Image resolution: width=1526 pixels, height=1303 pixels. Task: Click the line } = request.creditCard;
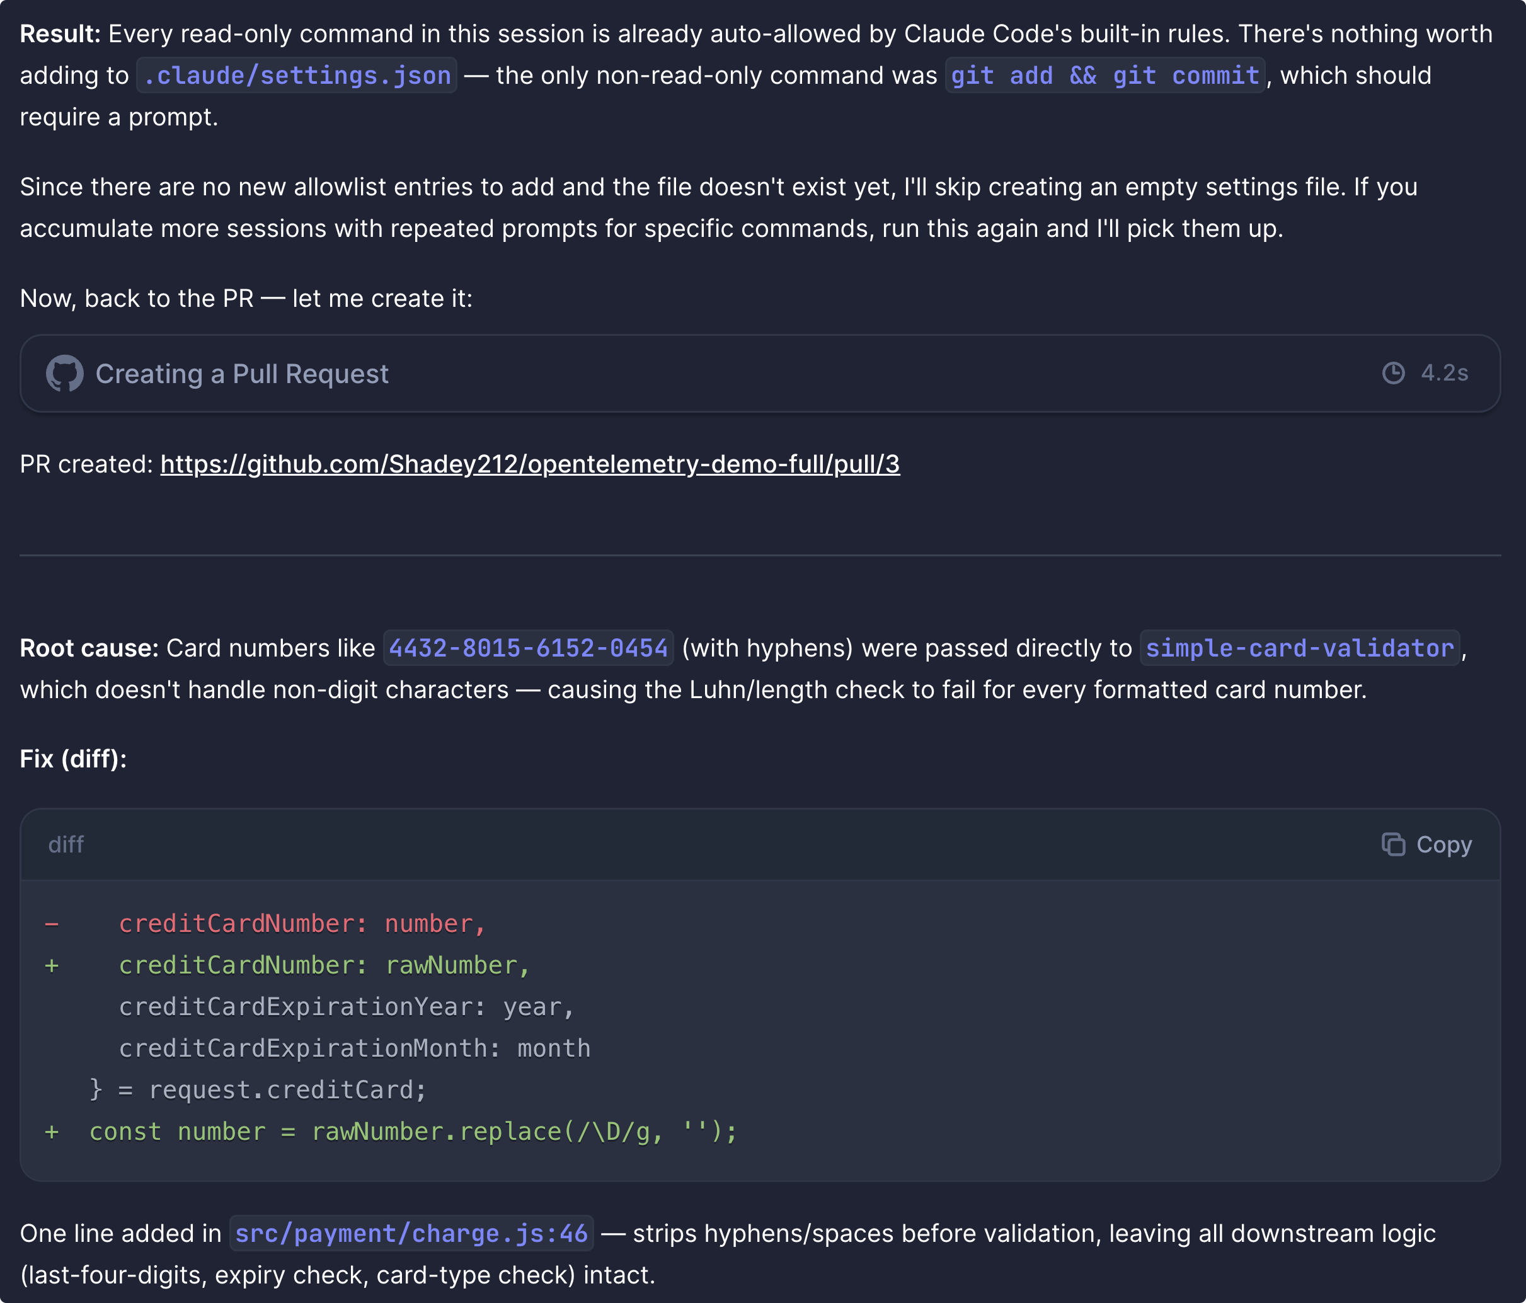click(258, 1090)
